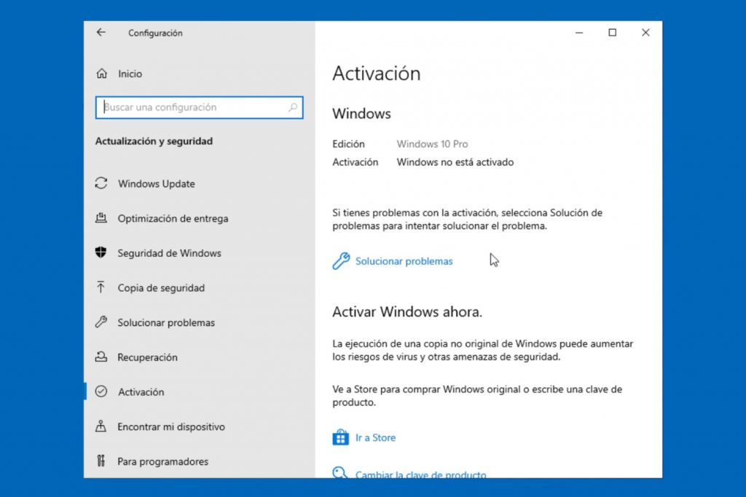The width and height of the screenshot is (746, 497).
Task: Click the wrench icon beside Solucionar problemas
Action: (340, 261)
